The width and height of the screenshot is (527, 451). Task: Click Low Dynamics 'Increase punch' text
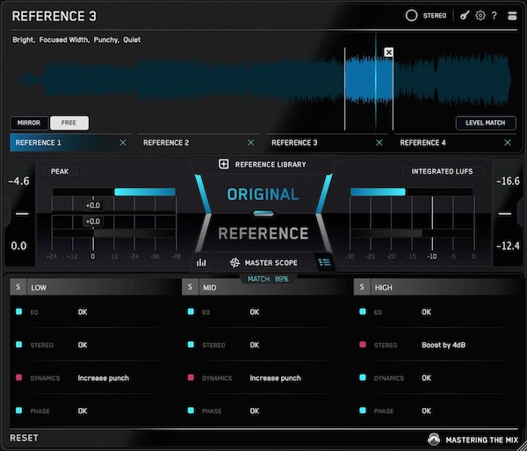coord(104,378)
